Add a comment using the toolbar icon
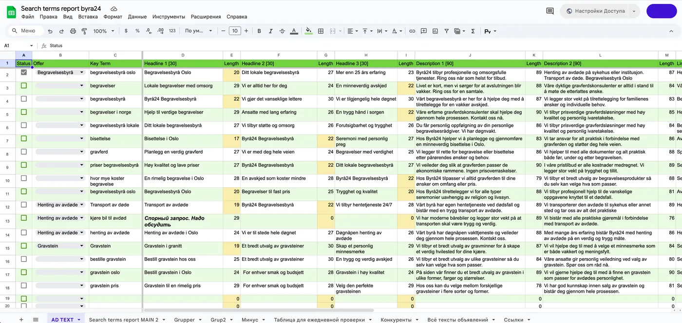Image resolution: width=682 pixels, height=323 pixels. [423, 31]
